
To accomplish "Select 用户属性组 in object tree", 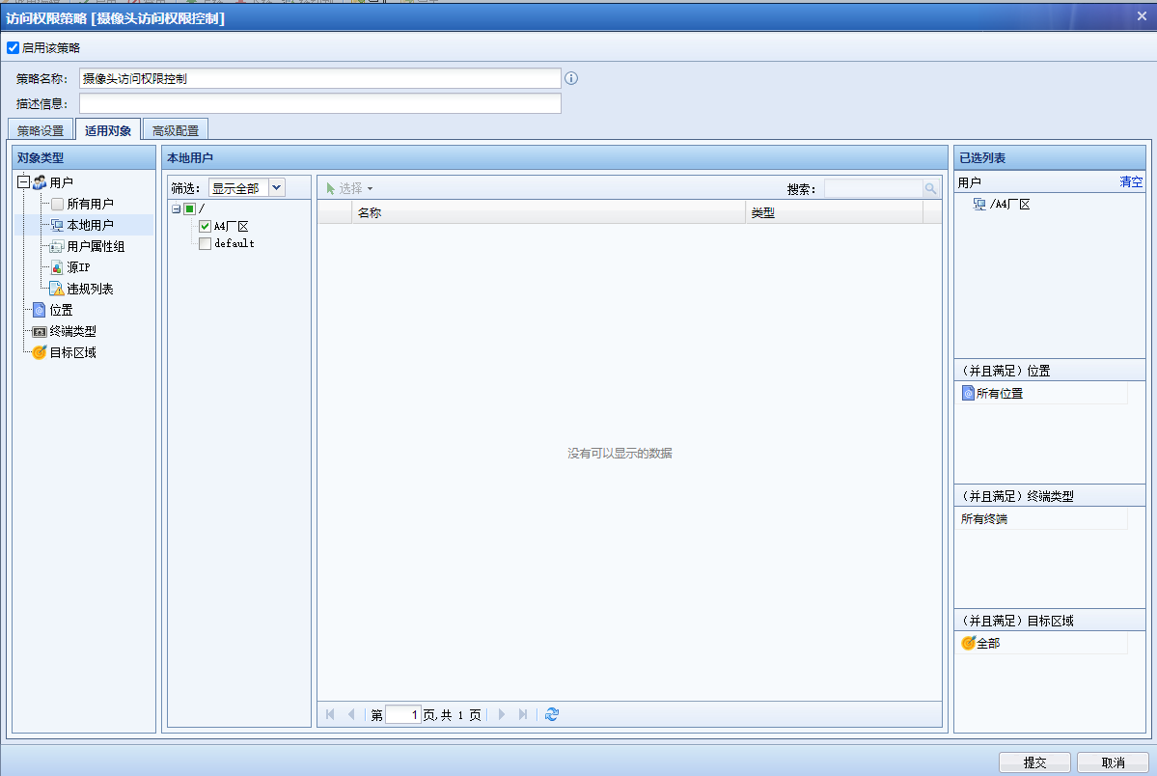I will click(95, 246).
